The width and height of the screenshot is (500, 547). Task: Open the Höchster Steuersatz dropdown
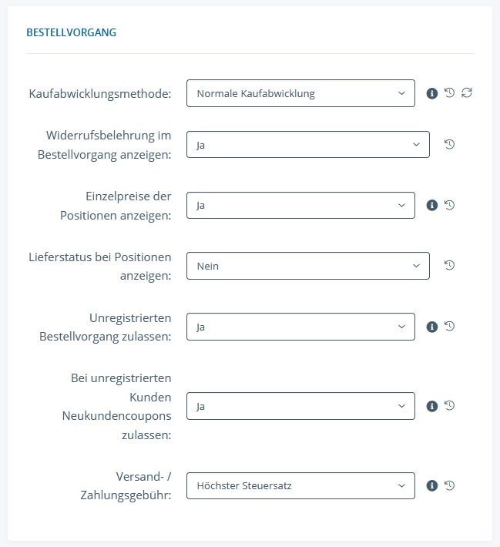click(x=300, y=485)
